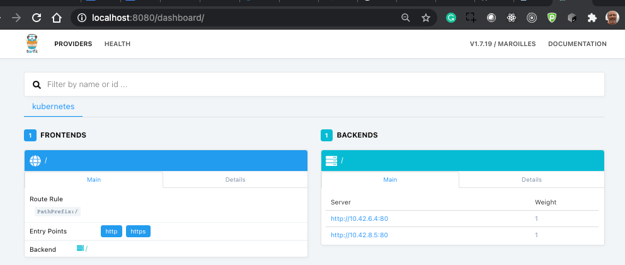Click the Server column header
Image resolution: width=625 pixels, height=265 pixels.
tap(341, 203)
